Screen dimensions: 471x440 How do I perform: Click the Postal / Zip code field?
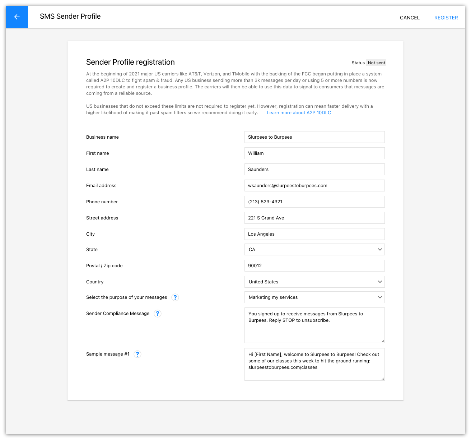(314, 266)
